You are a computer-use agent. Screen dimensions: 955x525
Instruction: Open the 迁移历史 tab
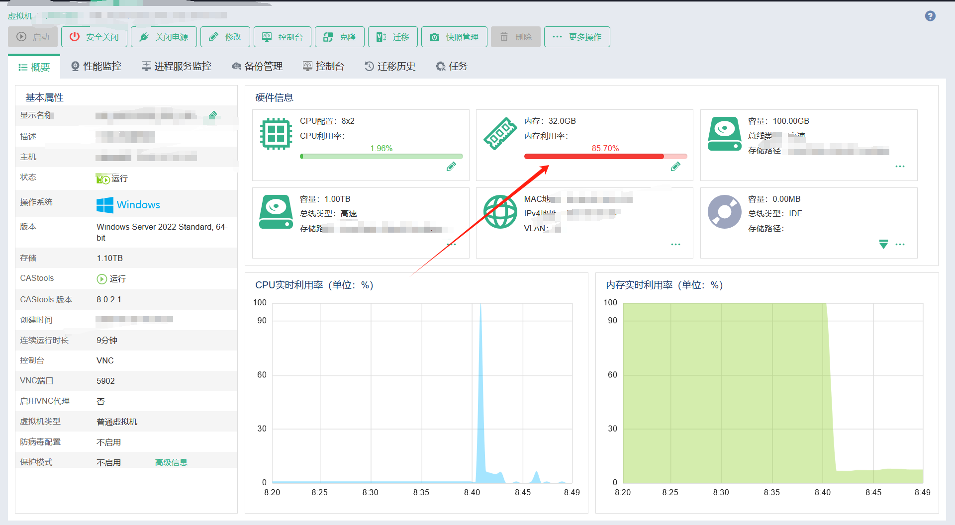point(390,66)
